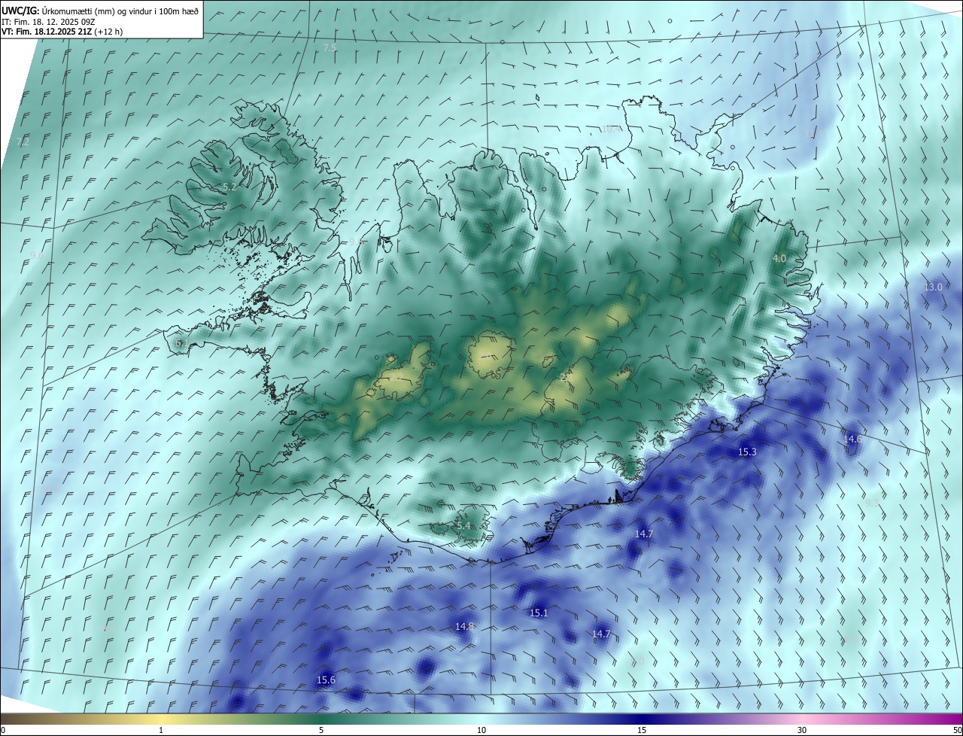Click the color scale tick label 0
963x736 pixels.
[3, 730]
